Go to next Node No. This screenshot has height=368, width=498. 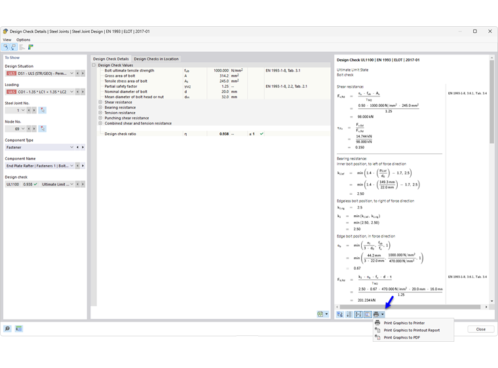pos(34,129)
